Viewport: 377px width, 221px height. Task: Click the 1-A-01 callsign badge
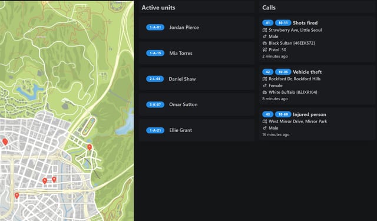tap(155, 28)
